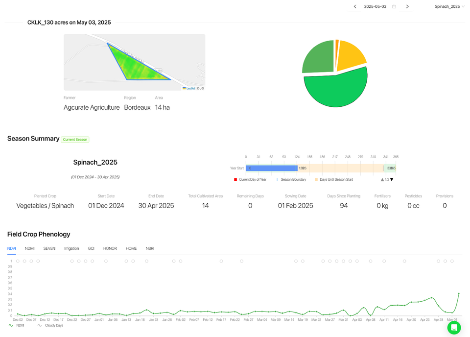This screenshot has width=470, height=337.
Task: Toggle NDVI series in chart legend
Action: point(17,325)
